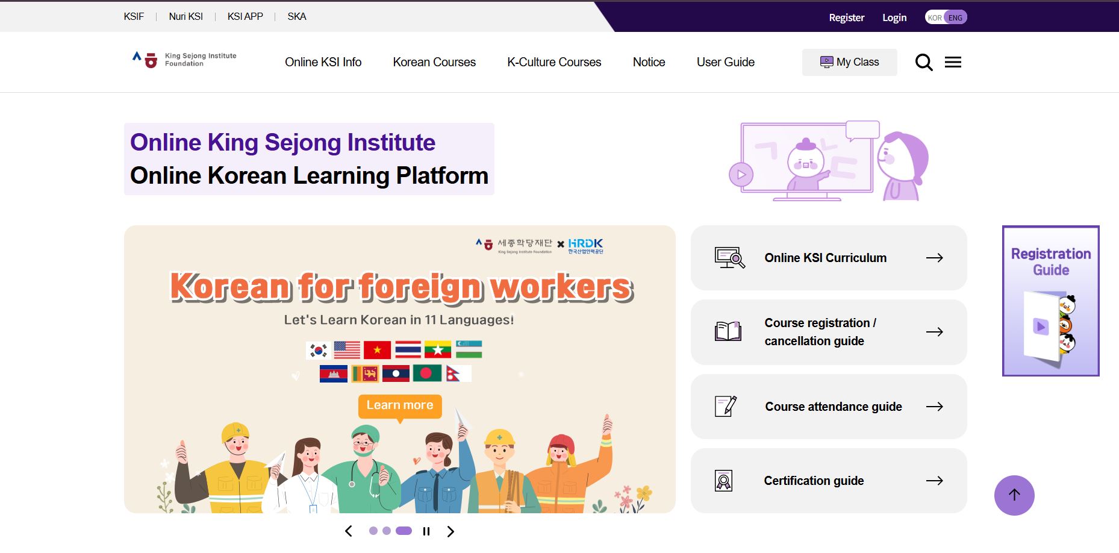Click the scroll-to-top arrow button
Image resolution: width=1119 pixels, height=553 pixels.
1014,495
